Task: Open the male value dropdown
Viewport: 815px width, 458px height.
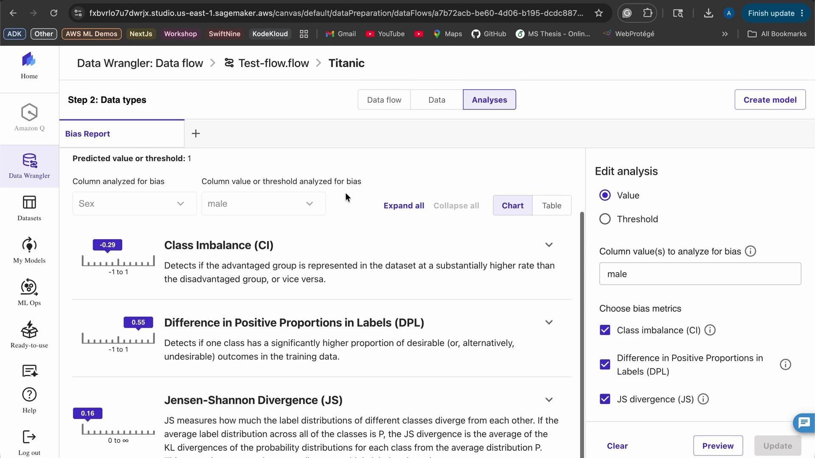Action: pyautogui.click(x=263, y=204)
